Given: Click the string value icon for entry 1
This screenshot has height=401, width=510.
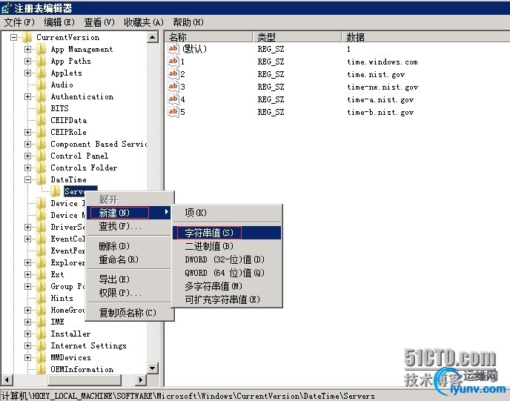Looking at the screenshot, I should coord(173,61).
